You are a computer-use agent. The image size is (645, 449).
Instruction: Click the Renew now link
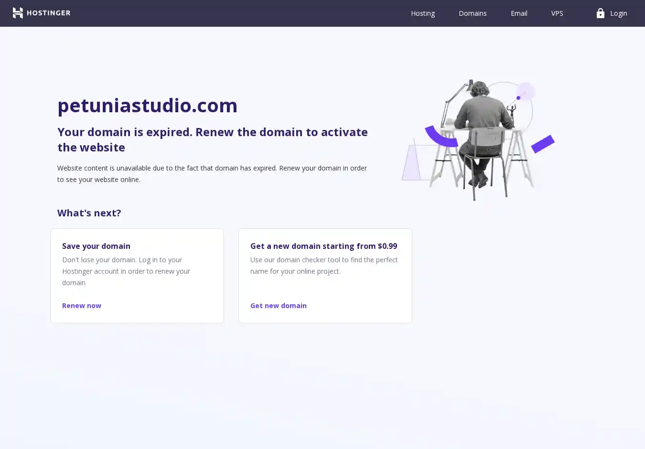(x=82, y=306)
